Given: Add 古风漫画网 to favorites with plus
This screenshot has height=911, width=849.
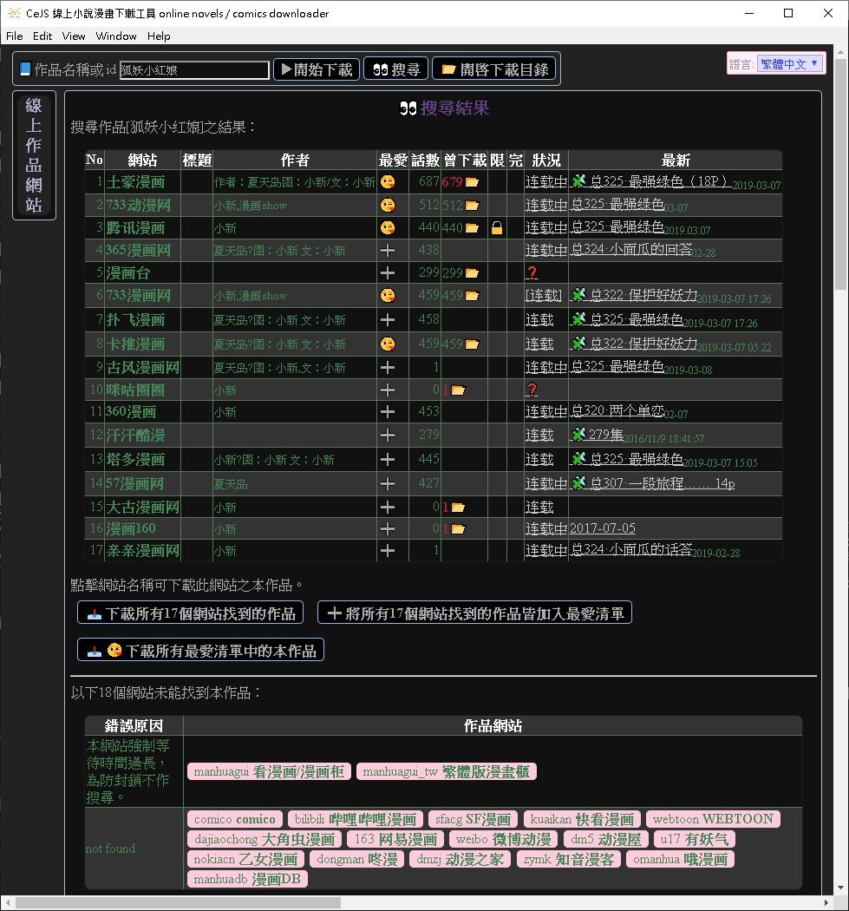Looking at the screenshot, I should pos(388,368).
